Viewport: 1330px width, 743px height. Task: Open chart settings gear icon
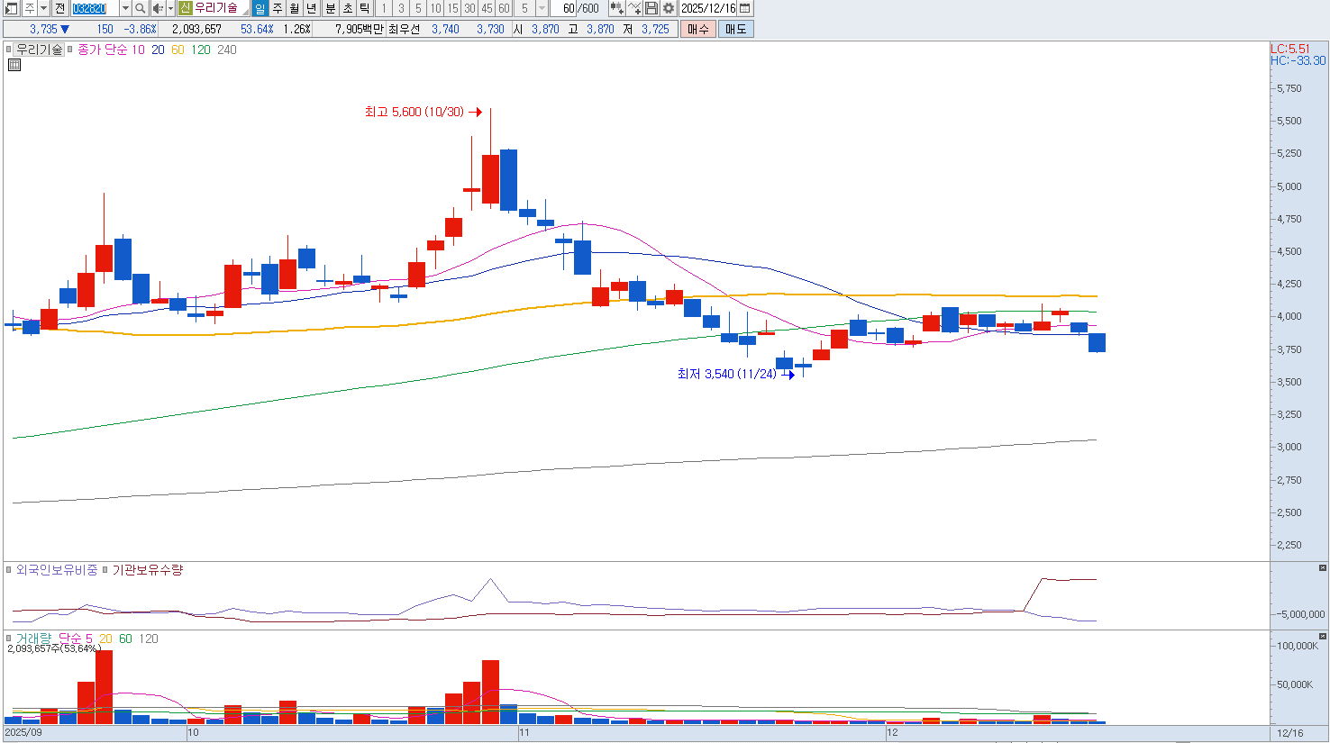(669, 8)
